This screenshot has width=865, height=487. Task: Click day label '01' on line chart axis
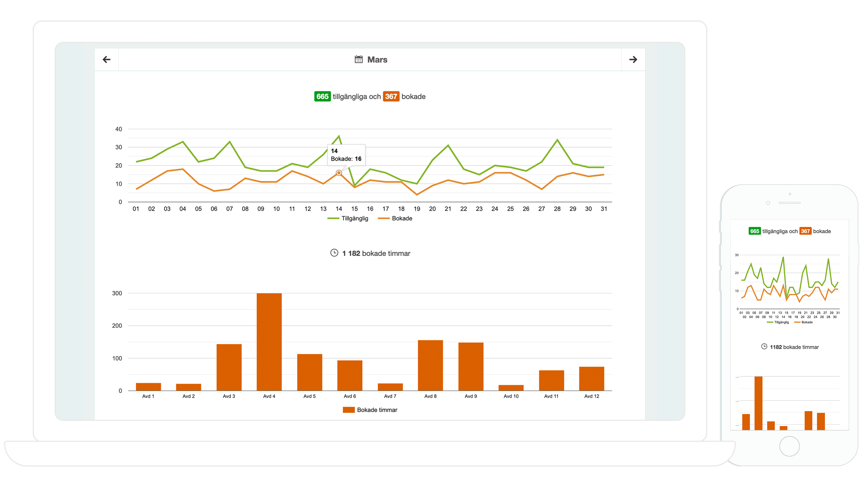tap(136, 209)
